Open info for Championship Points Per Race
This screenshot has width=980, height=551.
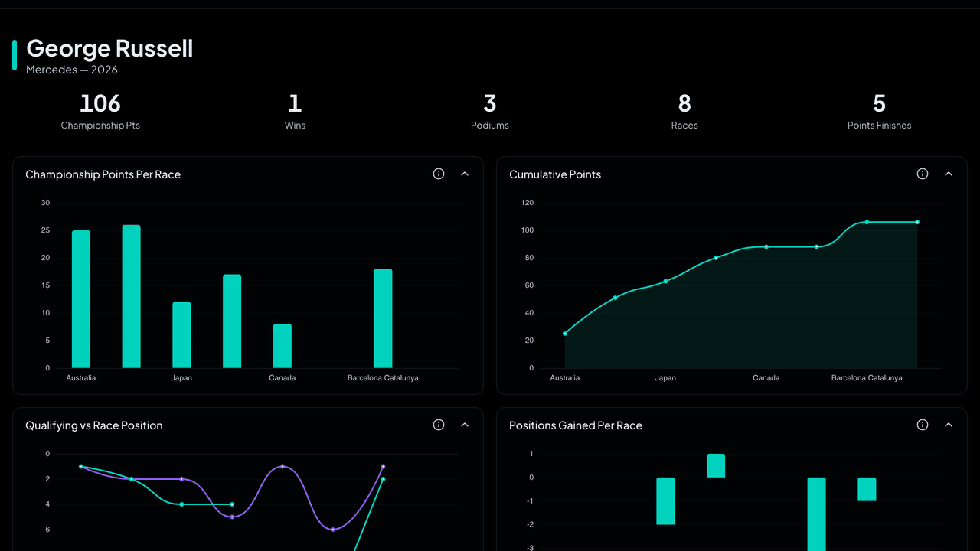[439, 174]
